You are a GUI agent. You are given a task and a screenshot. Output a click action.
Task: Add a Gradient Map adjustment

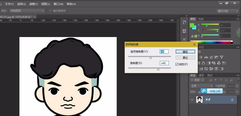[221, 69]
